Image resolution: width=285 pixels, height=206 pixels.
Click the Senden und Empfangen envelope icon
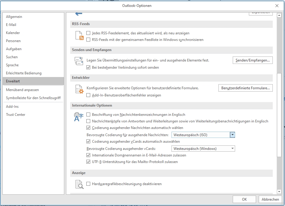(79, 61)
